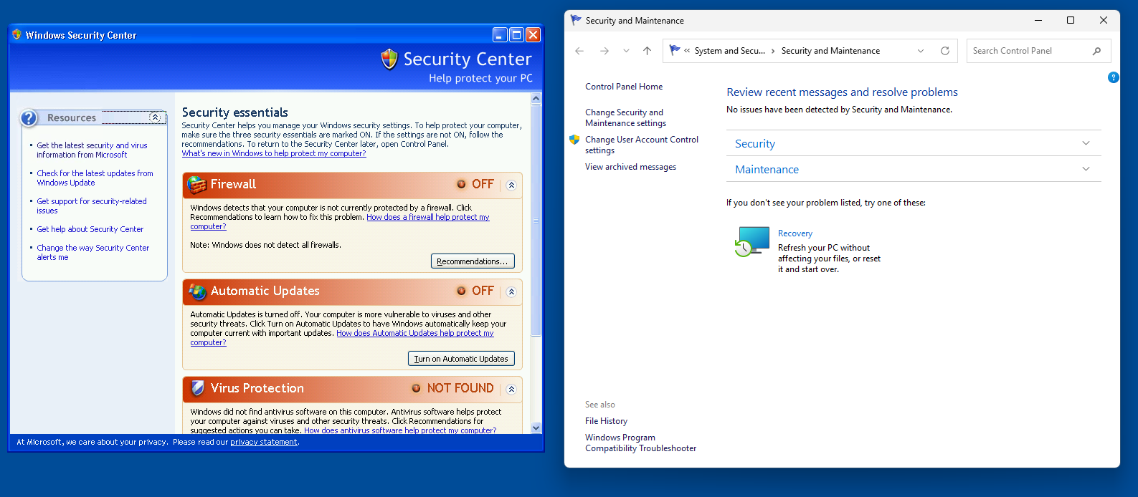Screen dimensions: 1138x497
Task: Click the Firewall brick wall icon
Action: (x=197, y=185)
